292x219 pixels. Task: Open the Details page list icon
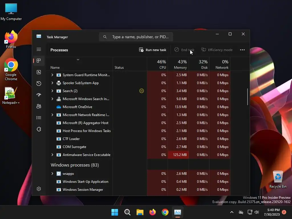[x=39, y=118]
